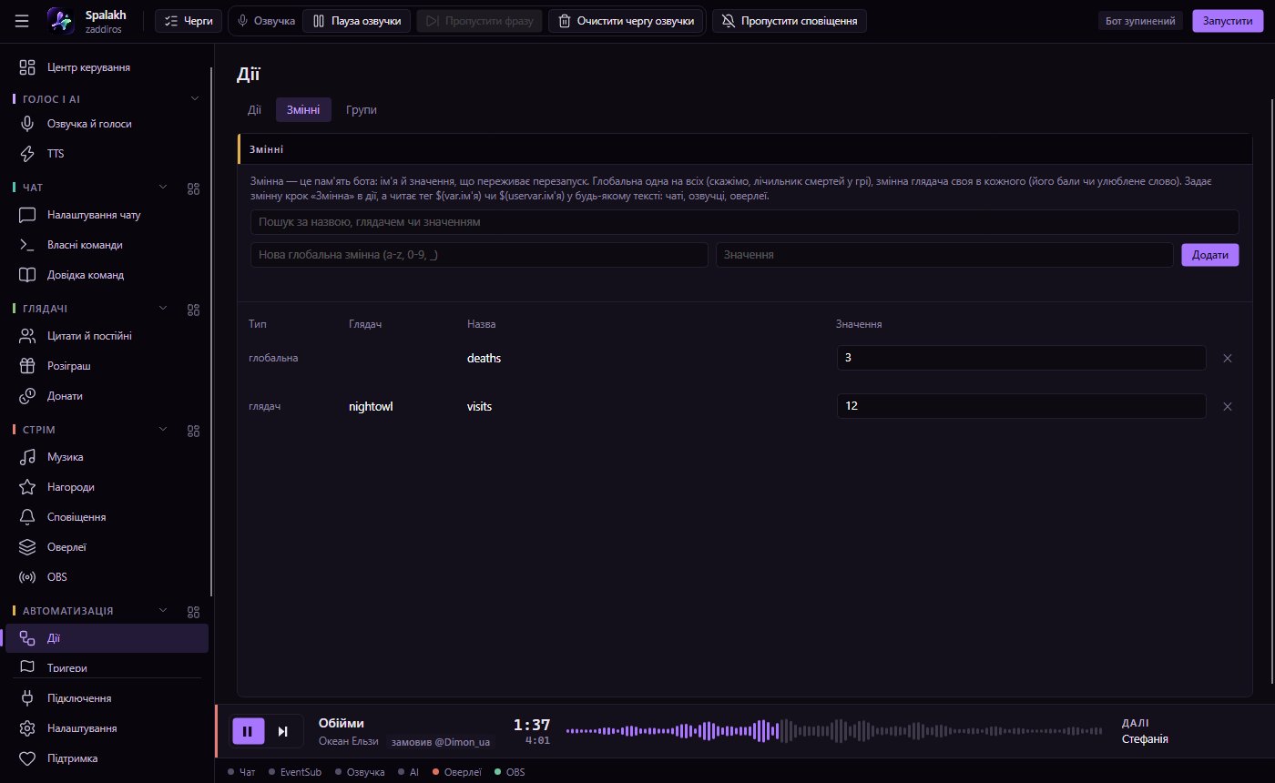Open layout grid next to ГЛЯДАЧІ section
Image resolution: width=1275 pixels, height=783 pixels.
point(193,309)
